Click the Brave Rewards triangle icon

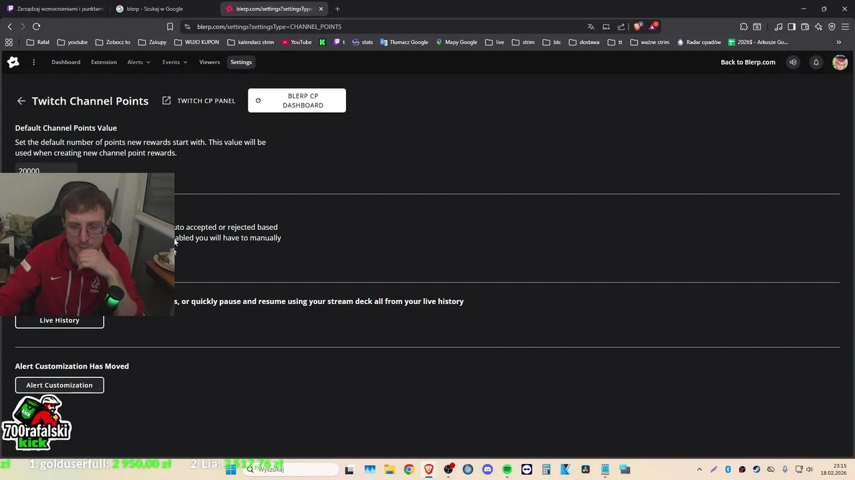click(654, 27)
